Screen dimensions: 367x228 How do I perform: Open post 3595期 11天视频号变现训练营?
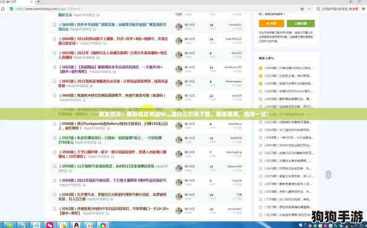(106, 166)
